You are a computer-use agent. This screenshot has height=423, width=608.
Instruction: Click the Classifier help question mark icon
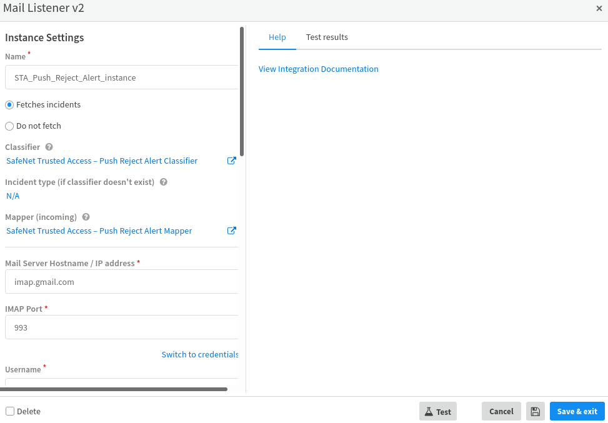pos(49,147)
